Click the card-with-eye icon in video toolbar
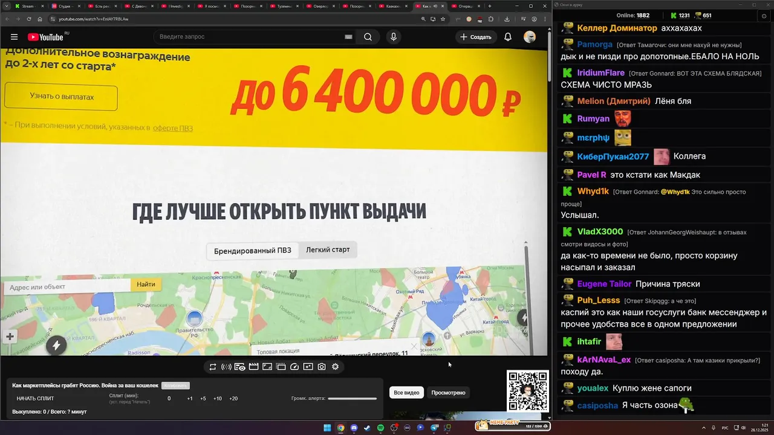The image size is (774, 435). pos(240,367)
